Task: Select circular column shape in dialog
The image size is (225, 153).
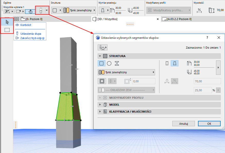Action: (109, 63)
